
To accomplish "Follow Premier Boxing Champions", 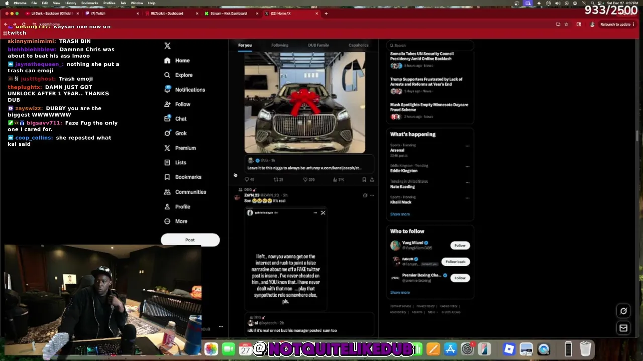I will (460, 278).
